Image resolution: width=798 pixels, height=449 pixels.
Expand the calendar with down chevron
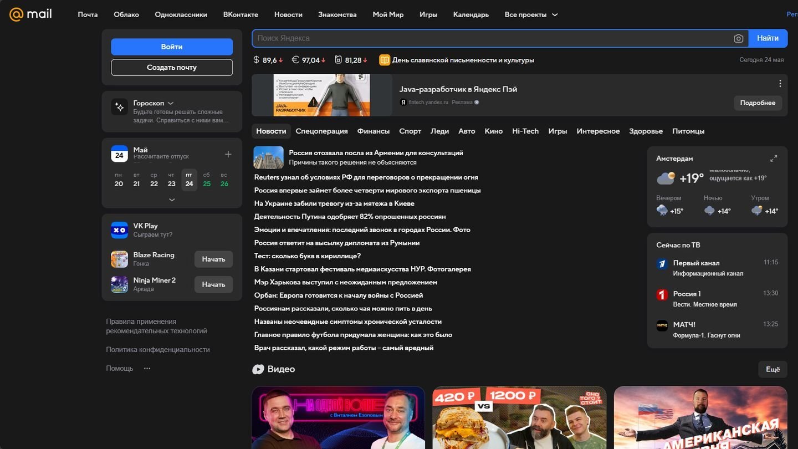click(x=172, y=200)
